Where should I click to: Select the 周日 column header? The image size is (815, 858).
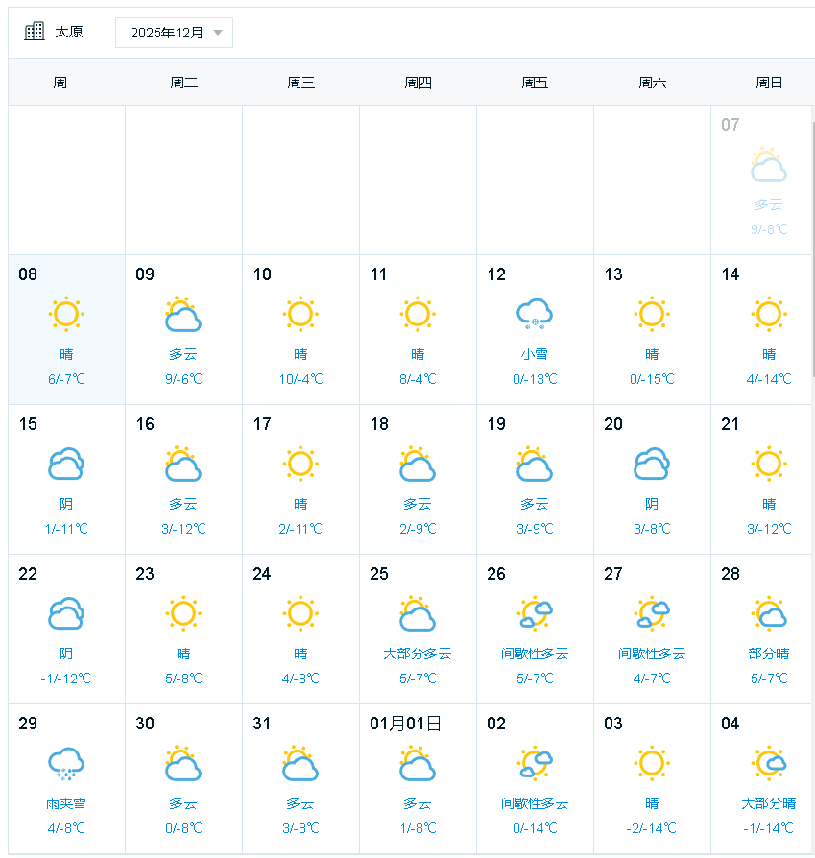(x=769, y=83)
